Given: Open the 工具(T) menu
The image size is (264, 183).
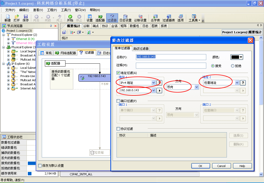Looking at the screenshot, I should pyautogui.click(x=66, y=10).
